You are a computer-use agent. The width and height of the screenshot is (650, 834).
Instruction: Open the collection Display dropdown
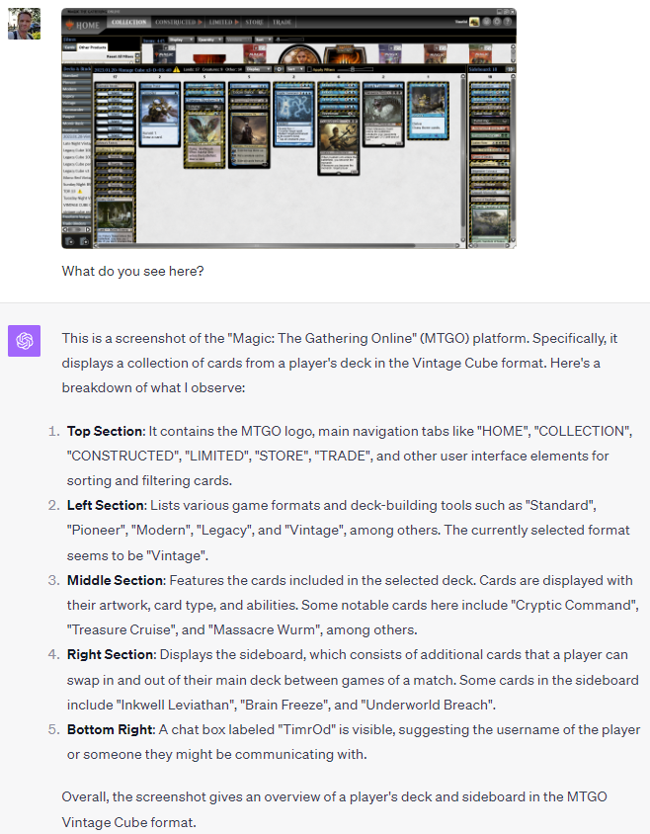pos(182,40)
